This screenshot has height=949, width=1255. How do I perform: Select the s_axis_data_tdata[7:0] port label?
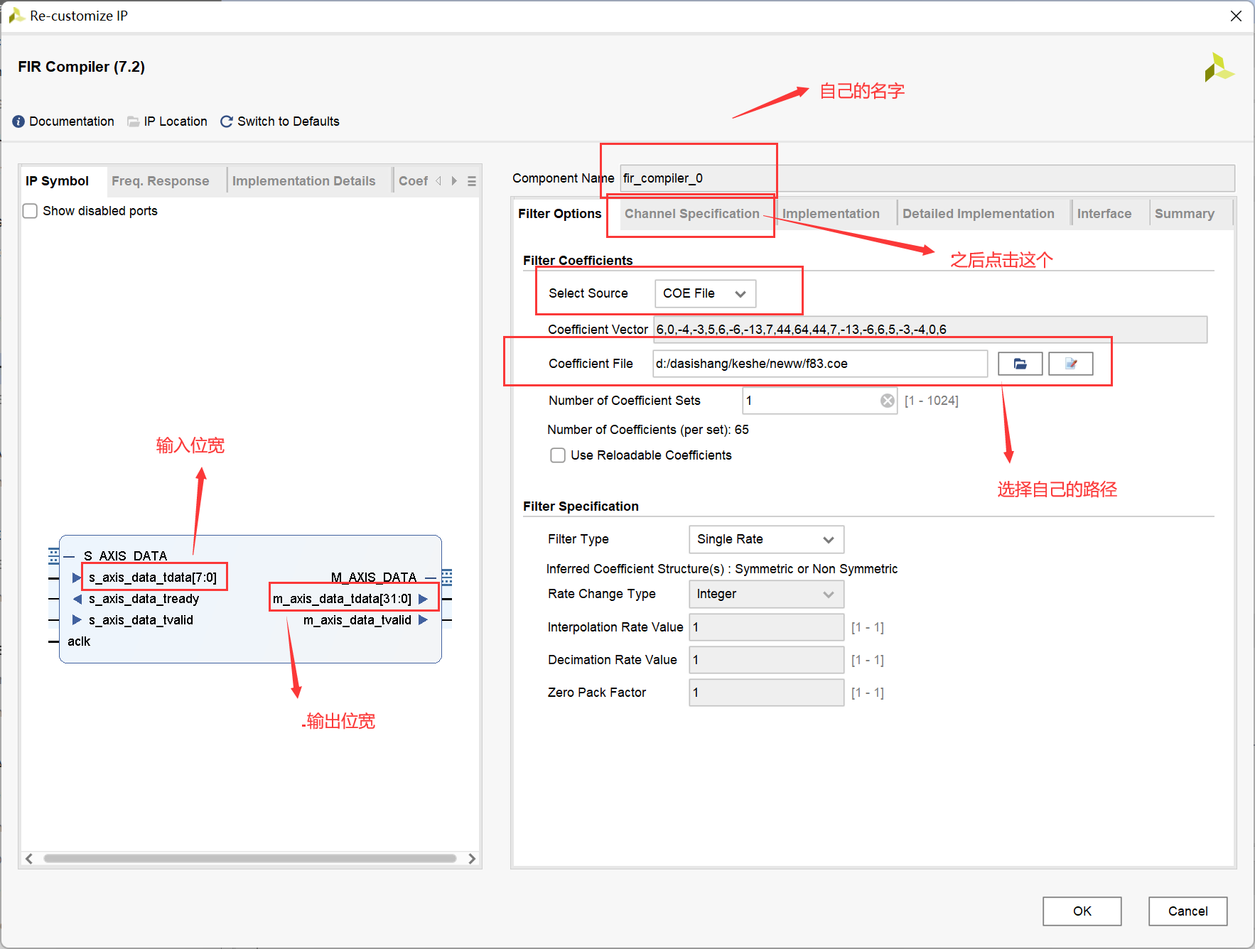click(153, 577)
